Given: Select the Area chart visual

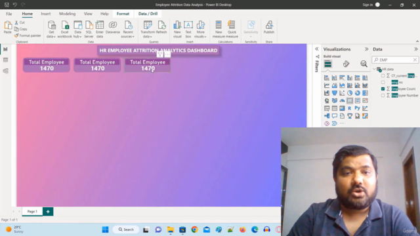Looking at the screenshot, I should (x=334, y=85).
